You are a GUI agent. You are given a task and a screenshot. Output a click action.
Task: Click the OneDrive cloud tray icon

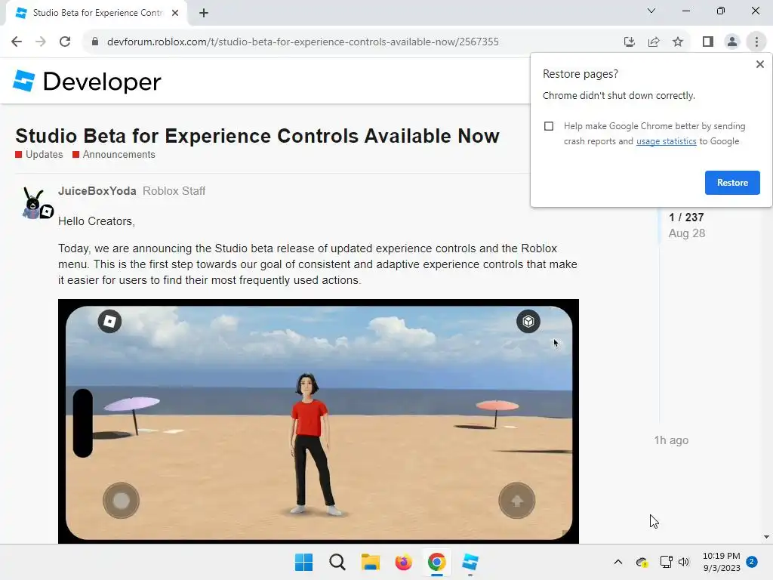tap(642, 562)
